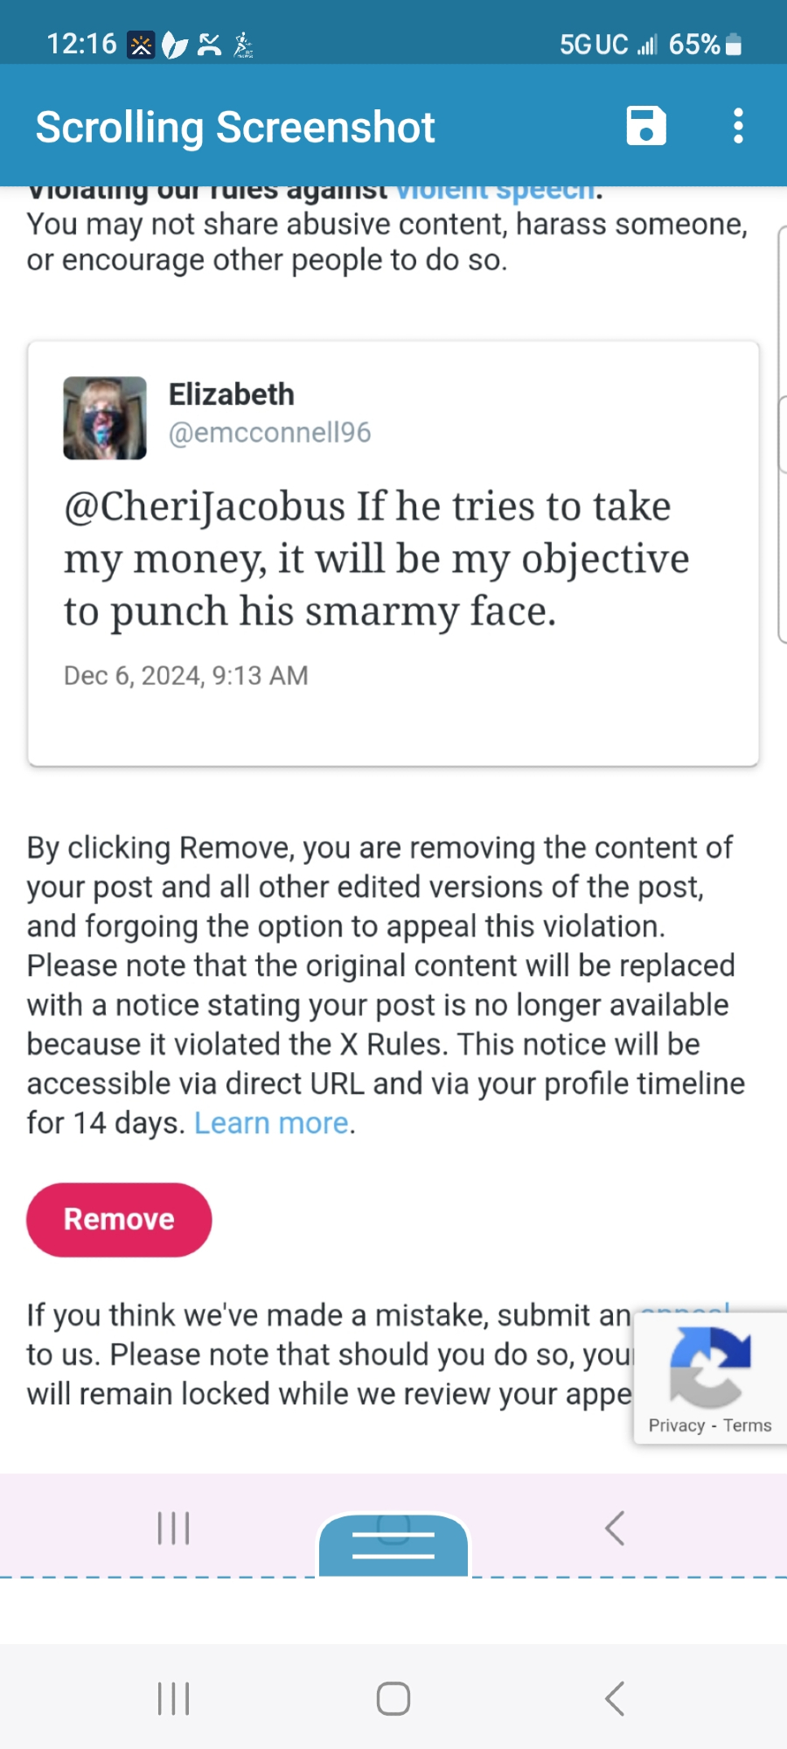Open the "violent speech" rules link

coord(495,192)
